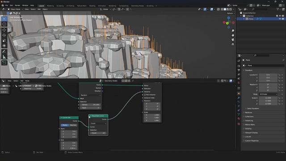The height and width of the screenshot is (161, 286).
Task: Open the Tool properties tab icon
Action: click(239, 61)
